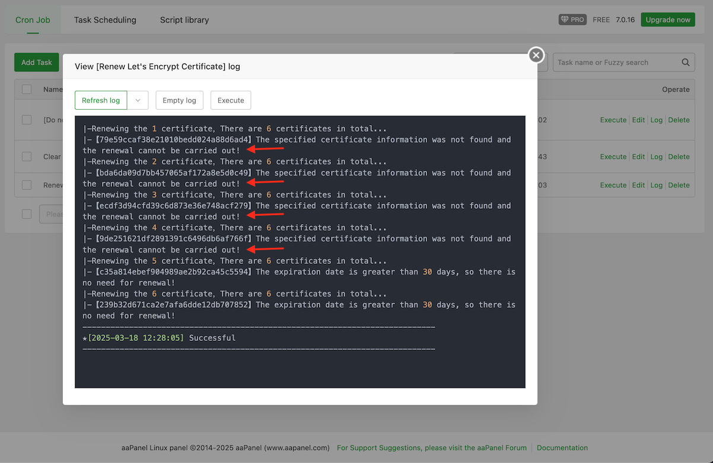Viewport: 713px width, 463px height.
Task: Click the Add Task button
Action: (37, 62)
